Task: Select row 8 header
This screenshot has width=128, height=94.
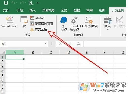Action: pos(3,90)
